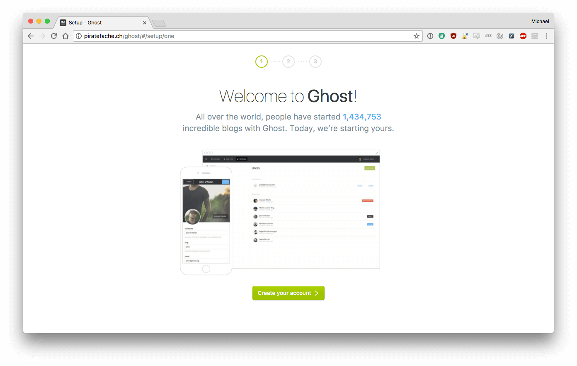
Task: Go back to the previous page
Action: [31, 36]
